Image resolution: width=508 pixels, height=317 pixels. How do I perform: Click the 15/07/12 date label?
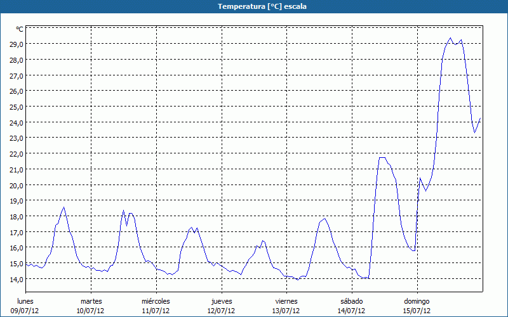pos(417,311)
